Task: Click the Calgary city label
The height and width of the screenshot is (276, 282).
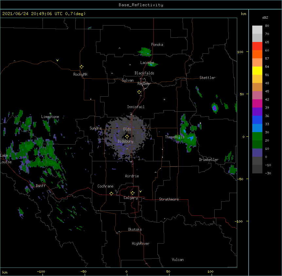Action: click(x=131, y=198)
